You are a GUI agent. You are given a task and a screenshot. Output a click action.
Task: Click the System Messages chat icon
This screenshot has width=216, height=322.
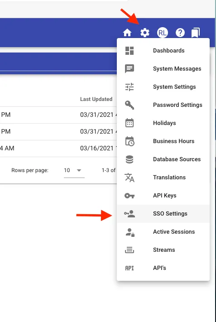pyautogui.click(x=130, y=68)
